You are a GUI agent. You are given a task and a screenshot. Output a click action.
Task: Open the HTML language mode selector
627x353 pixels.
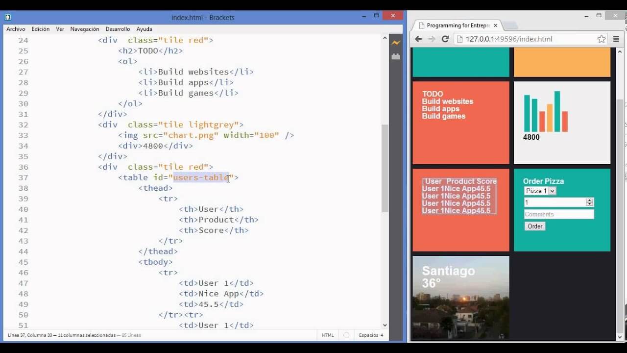(x=328, y=335)
